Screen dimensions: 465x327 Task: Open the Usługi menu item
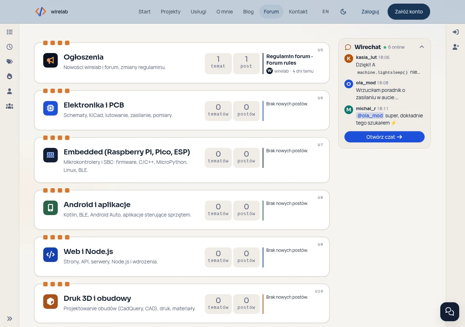198,12
